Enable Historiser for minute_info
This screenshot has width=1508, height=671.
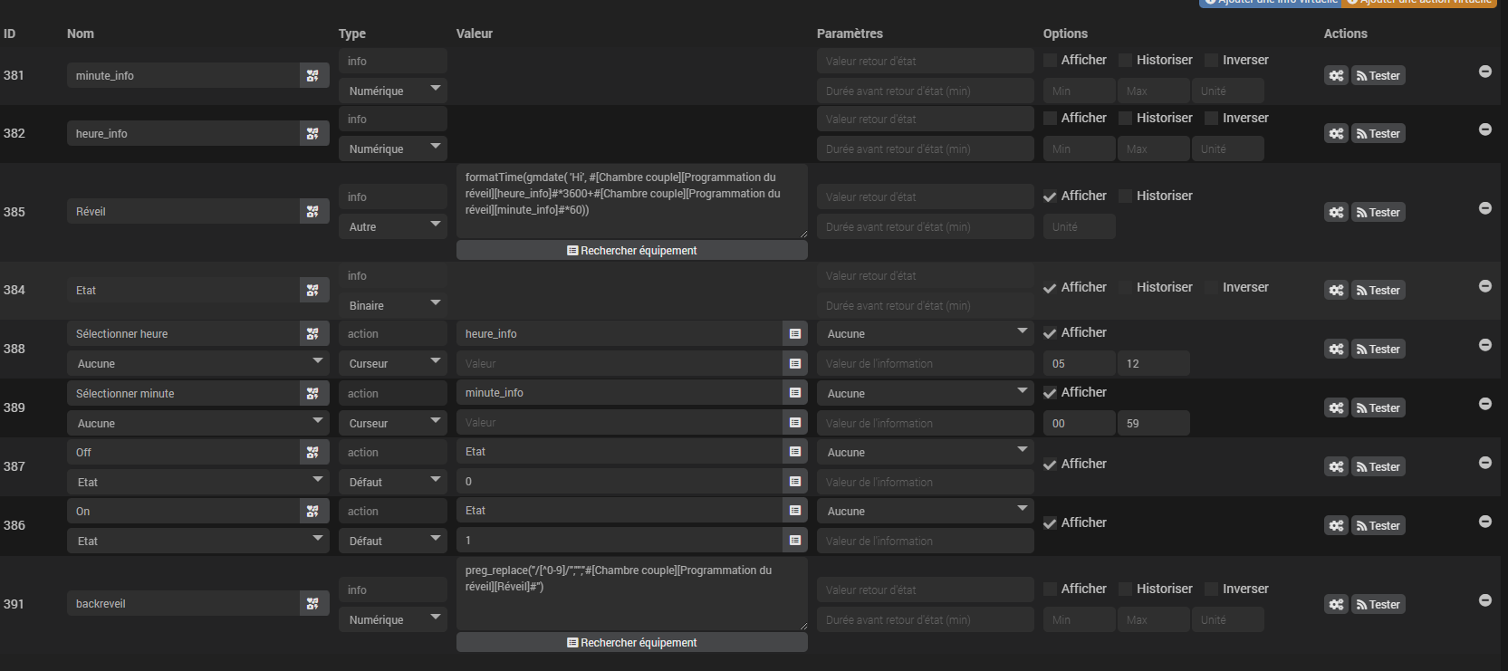pyautogui.click(x=1126, y=61)
